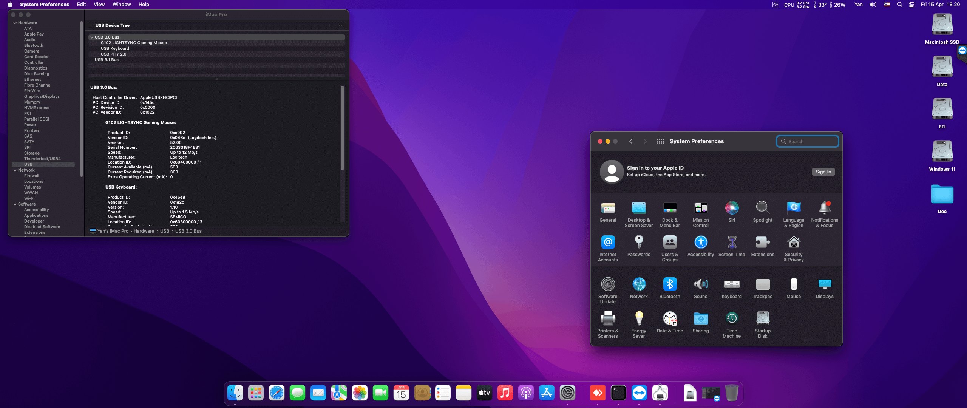
Task: Select the Doc folder on desktop
Action: click(x=942, y=199)
